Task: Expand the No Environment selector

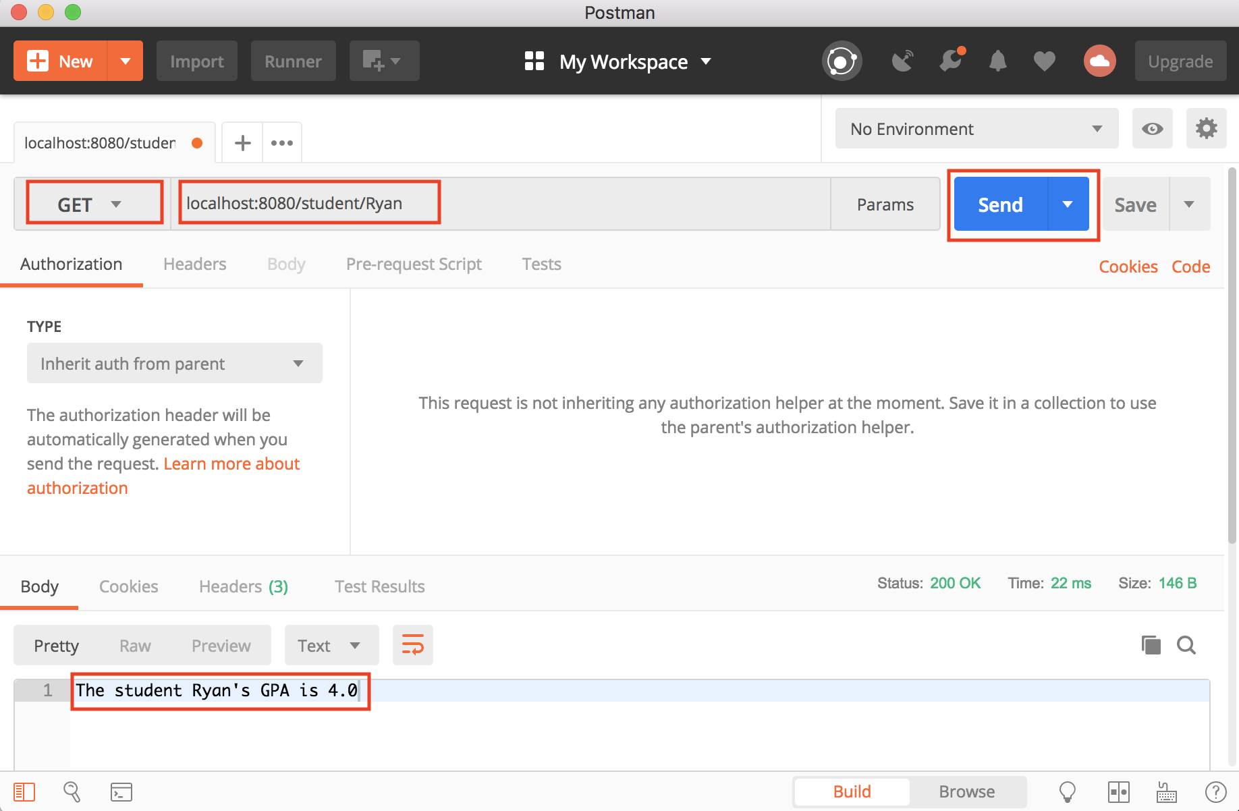Action: click(x=976, y=128)
